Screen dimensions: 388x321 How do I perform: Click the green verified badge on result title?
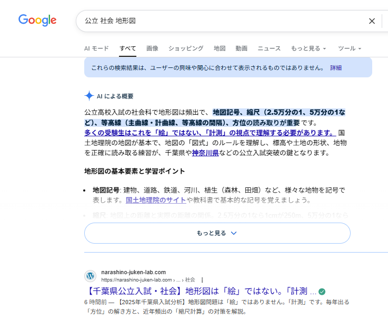pyautogui.click(x=322, y=292)
